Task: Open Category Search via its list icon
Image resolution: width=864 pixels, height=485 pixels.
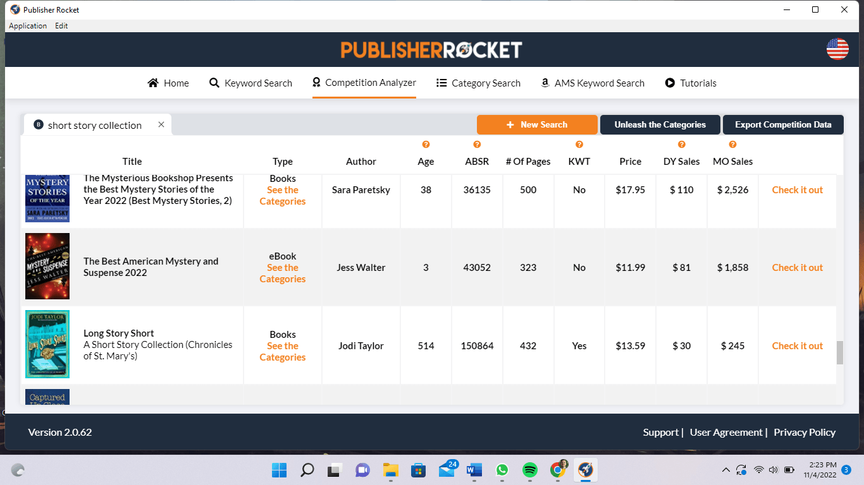Action: [x=441, y=83]
